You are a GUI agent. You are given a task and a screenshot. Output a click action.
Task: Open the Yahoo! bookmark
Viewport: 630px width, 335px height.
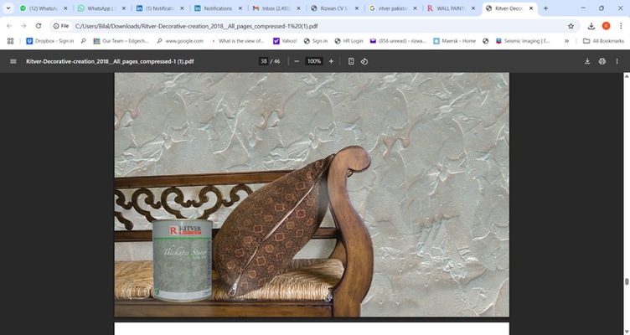tap(285, 41)
